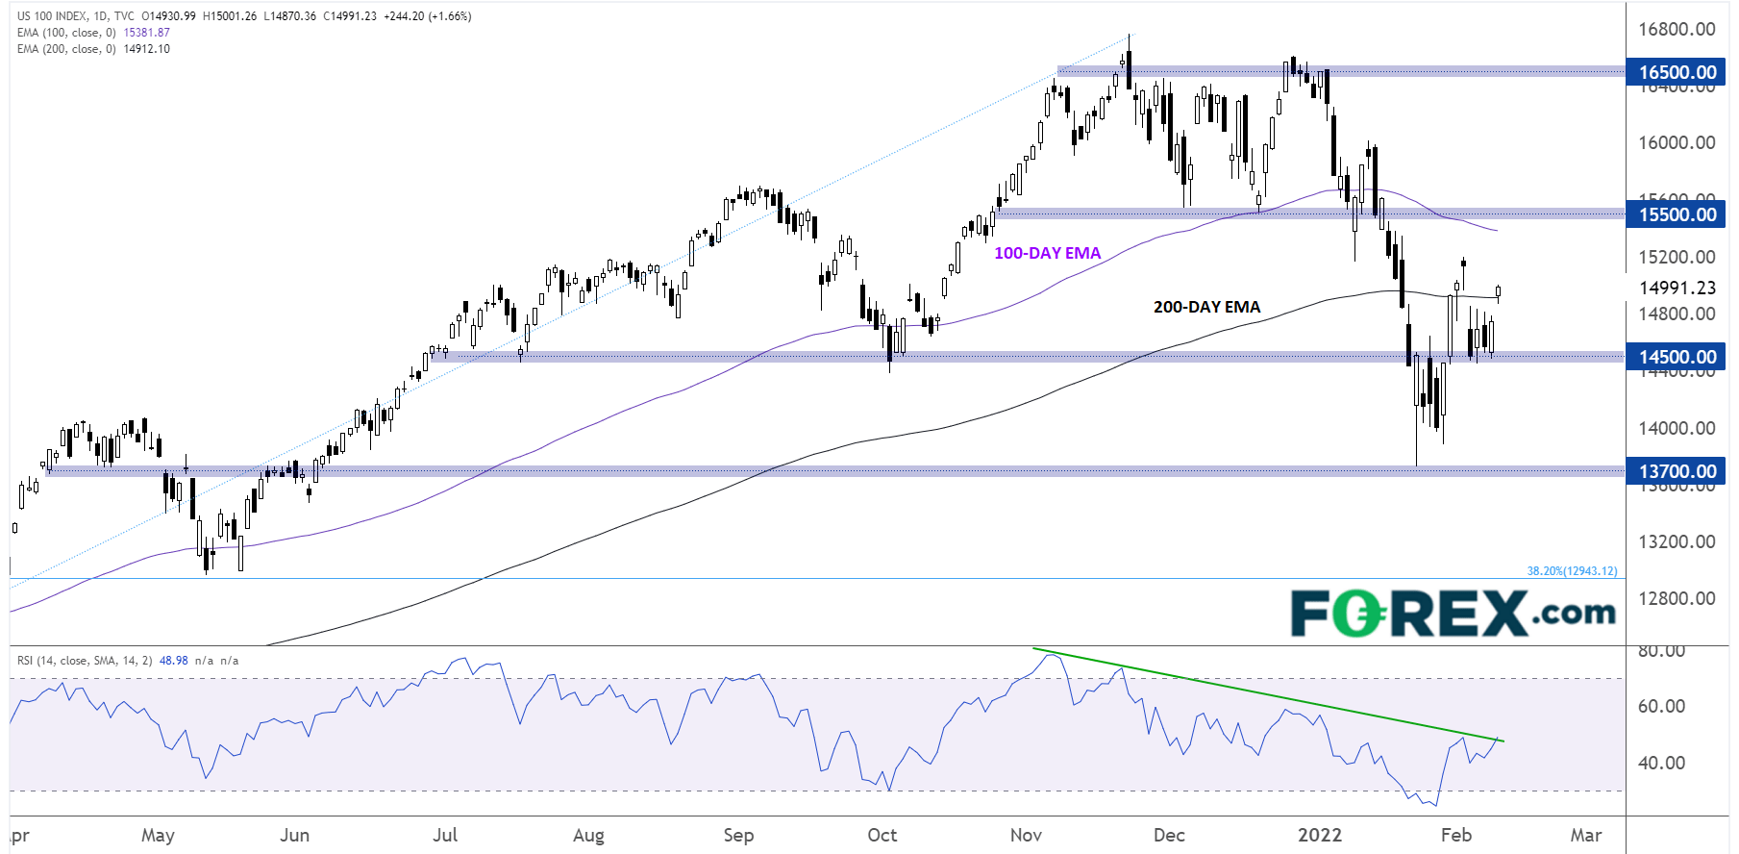This screenshot has width=1739, height=854.
Task: Click the FOREX.com logo
Action: click(x=1452, y=614)
